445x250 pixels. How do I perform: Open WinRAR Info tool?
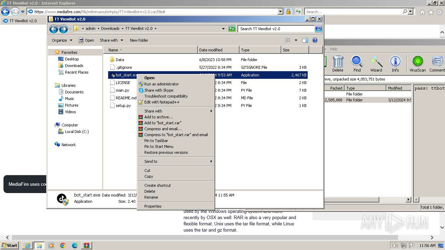tap(395, 64)
